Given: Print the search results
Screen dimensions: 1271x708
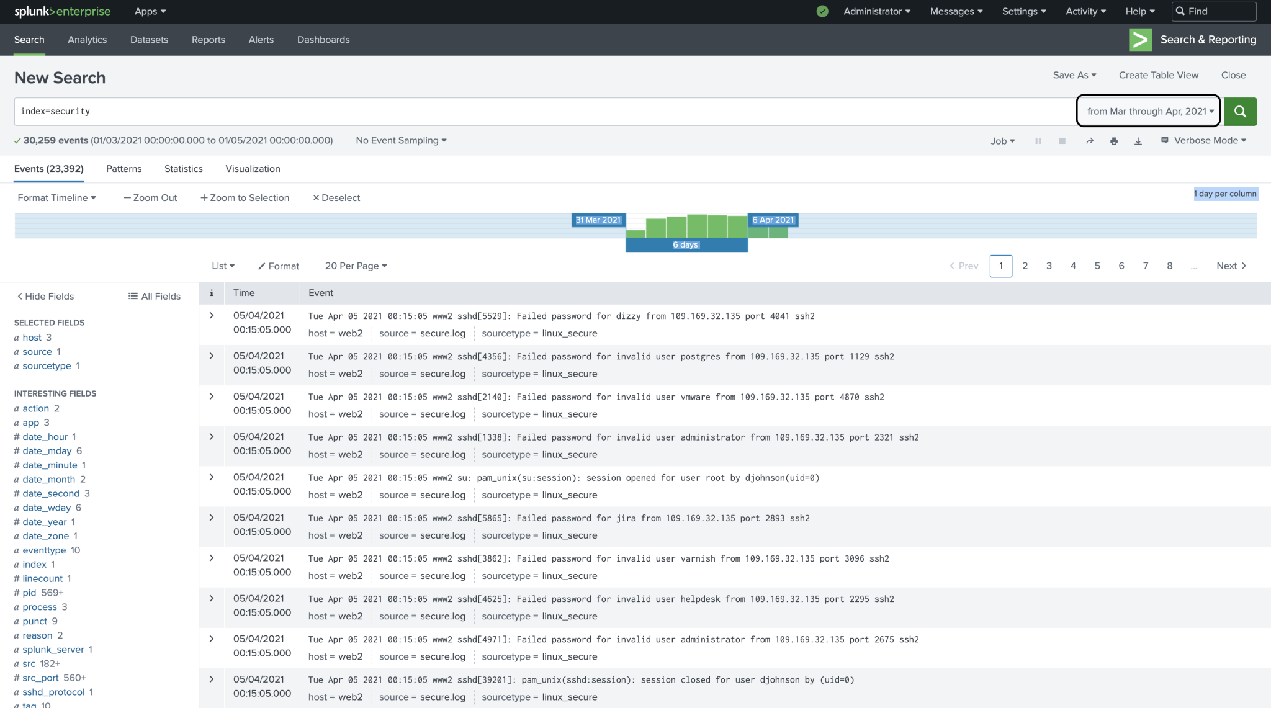Looking at the screenshot, I should pos(1113,141).
